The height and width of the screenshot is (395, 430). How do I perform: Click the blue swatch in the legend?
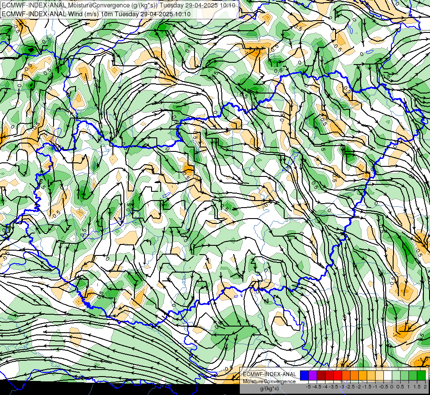[x=304, y=375]
